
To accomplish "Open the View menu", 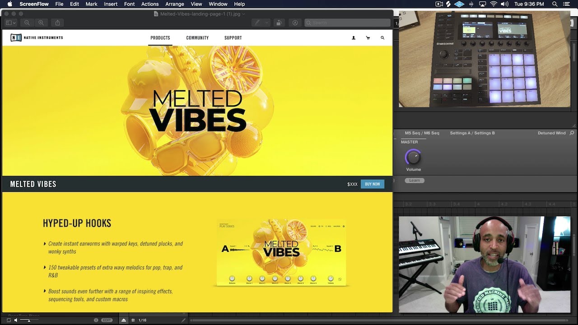I will point(196,4).
